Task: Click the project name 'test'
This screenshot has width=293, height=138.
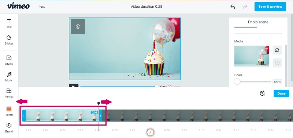Action: (42, 7)
